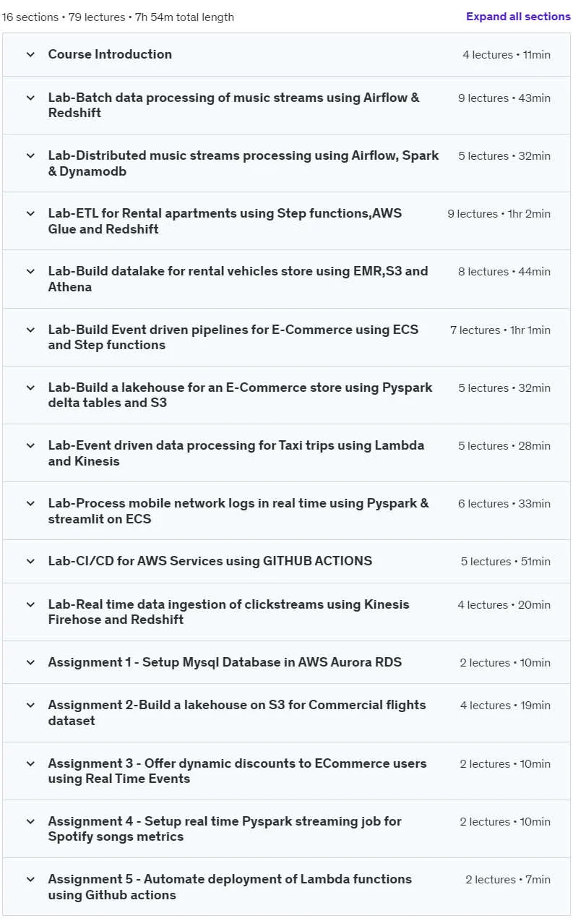Expand the Course Introduction section chevron
This screenshot has width=573, height=921.
point(30,54)
